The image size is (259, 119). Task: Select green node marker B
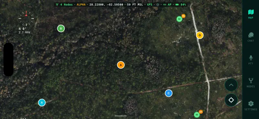[61, 29]
